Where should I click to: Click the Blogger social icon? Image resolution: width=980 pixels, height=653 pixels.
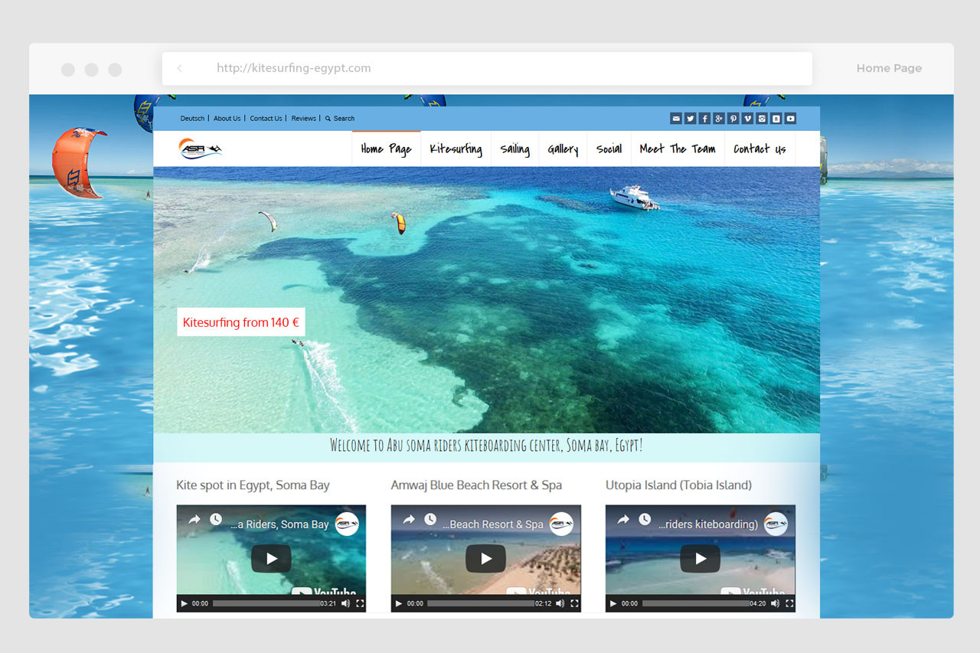click(x=776, y=119)
